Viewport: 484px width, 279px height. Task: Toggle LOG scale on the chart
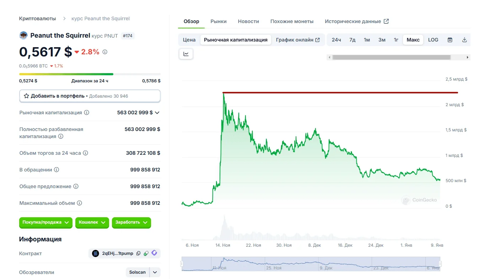(433, 40)
